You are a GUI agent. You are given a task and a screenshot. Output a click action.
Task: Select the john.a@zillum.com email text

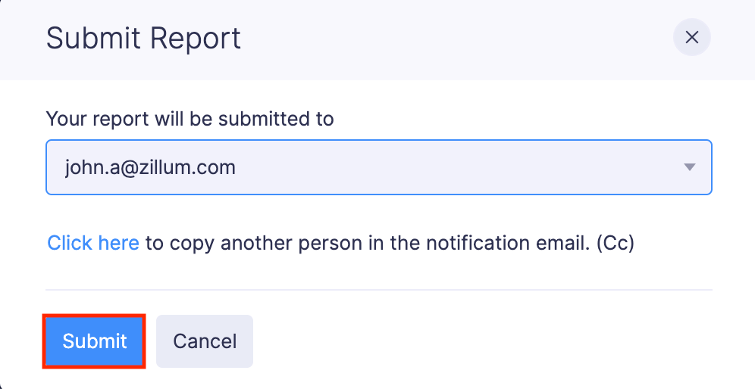pos(150,167)
